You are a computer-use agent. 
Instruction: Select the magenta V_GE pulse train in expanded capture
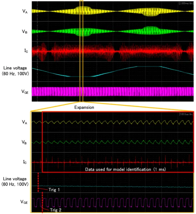[x=112, y=203]
